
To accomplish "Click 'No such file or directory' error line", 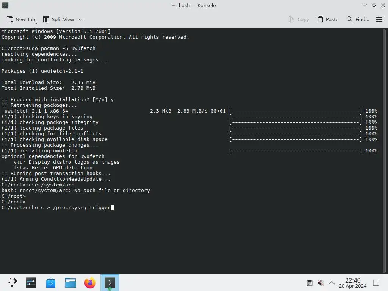I will (x=76, y=191).
